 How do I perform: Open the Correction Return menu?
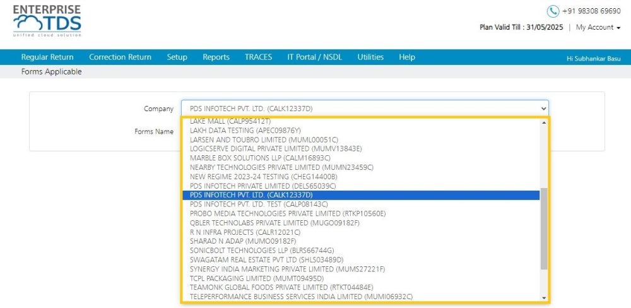coord(121,57)
